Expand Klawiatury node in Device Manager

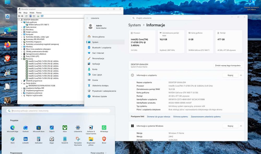click(22, 30)
